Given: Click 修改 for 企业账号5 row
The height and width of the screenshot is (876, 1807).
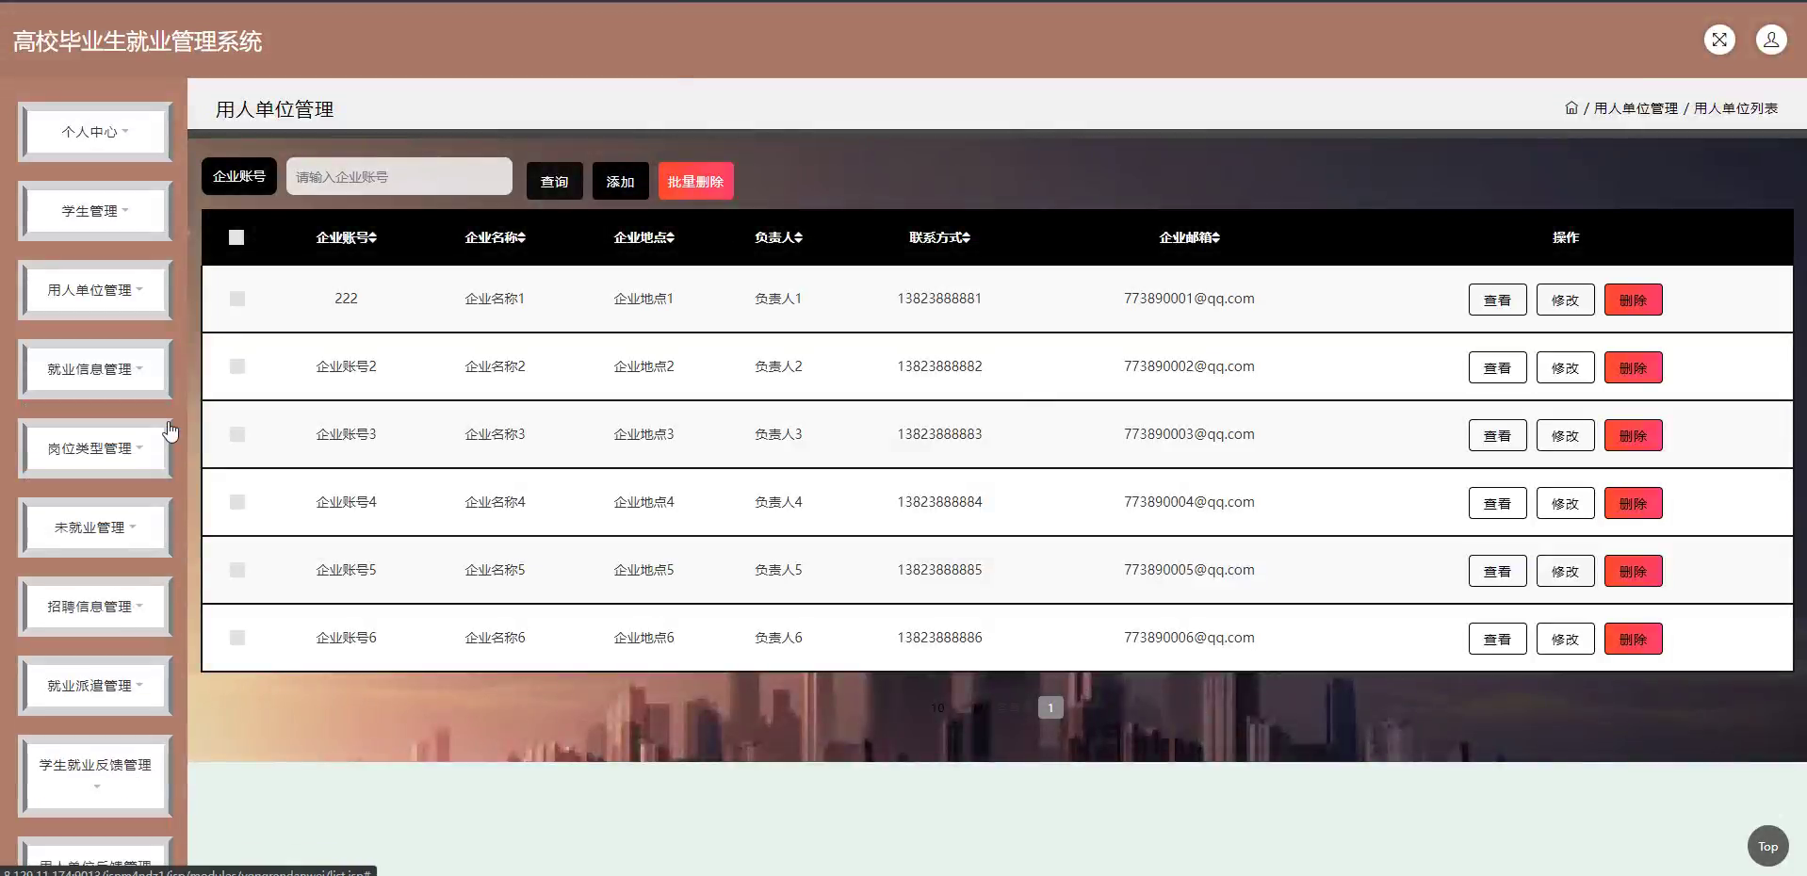Looking at the screenshot, I should click(1565, 571).
